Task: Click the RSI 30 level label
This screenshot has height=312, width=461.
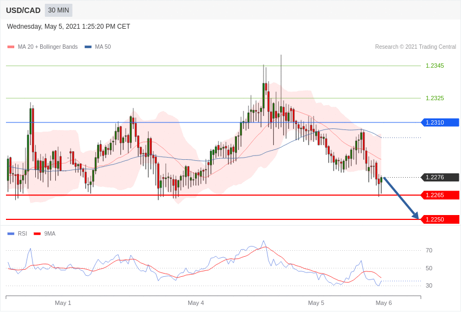Action: [429, 285]
